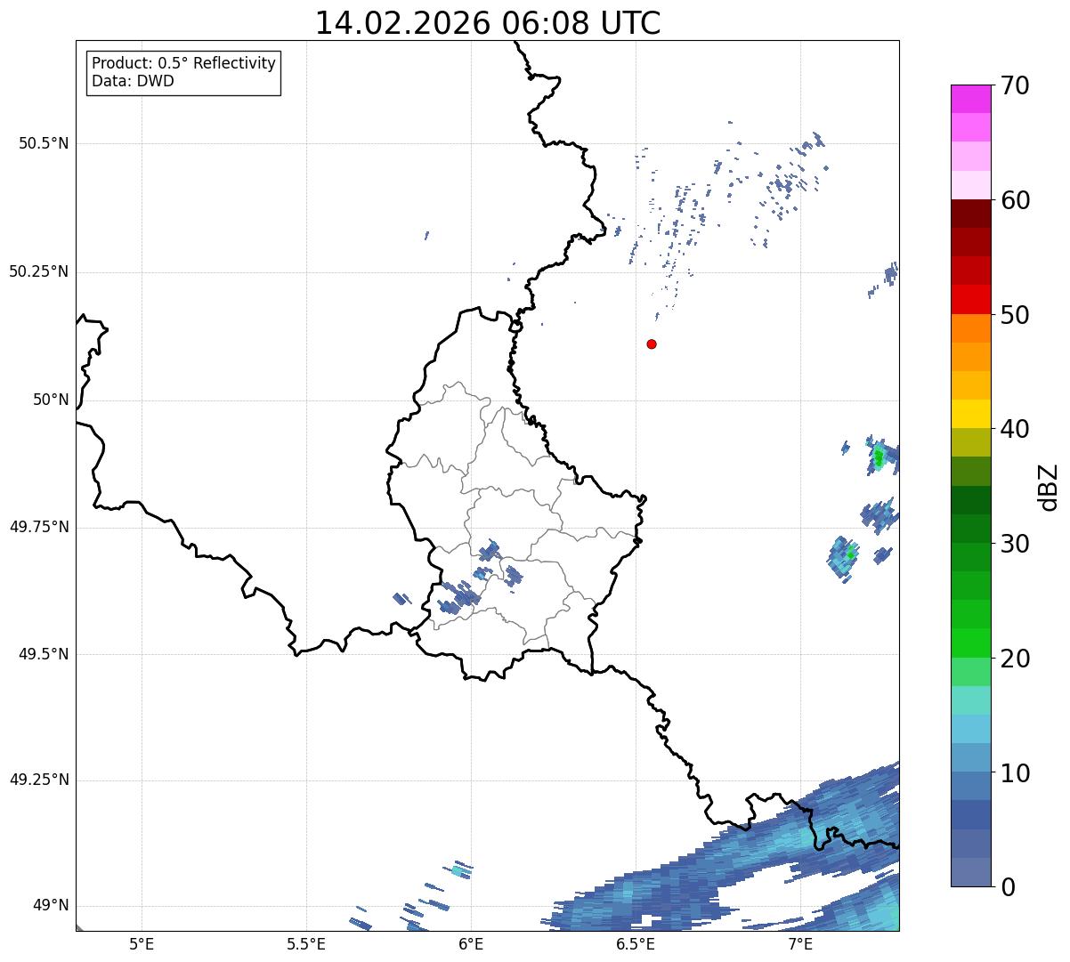Pick the orange colorbar swatch just below 50
Viewport: 1070px width, 962px height.
970,328
